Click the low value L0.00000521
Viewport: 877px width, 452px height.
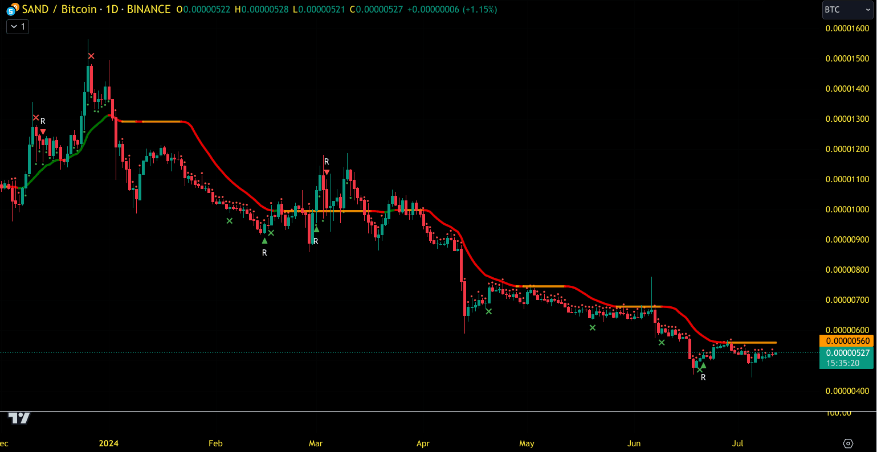point(319,10)
